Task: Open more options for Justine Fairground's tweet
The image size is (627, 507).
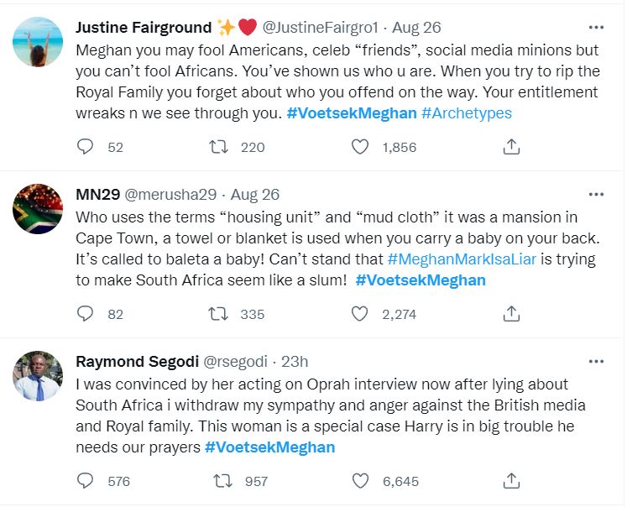Action: pos(596,27)
